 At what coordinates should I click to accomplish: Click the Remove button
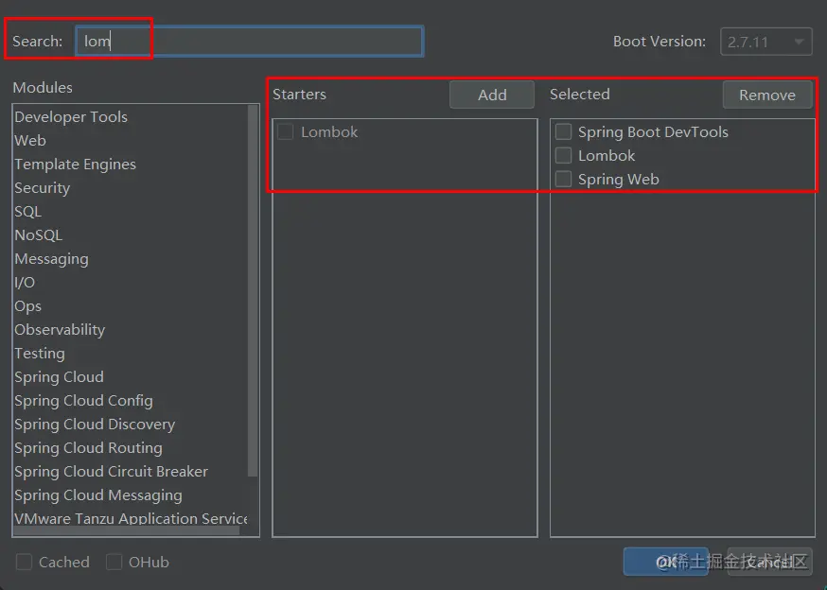[x=766, y=95]
